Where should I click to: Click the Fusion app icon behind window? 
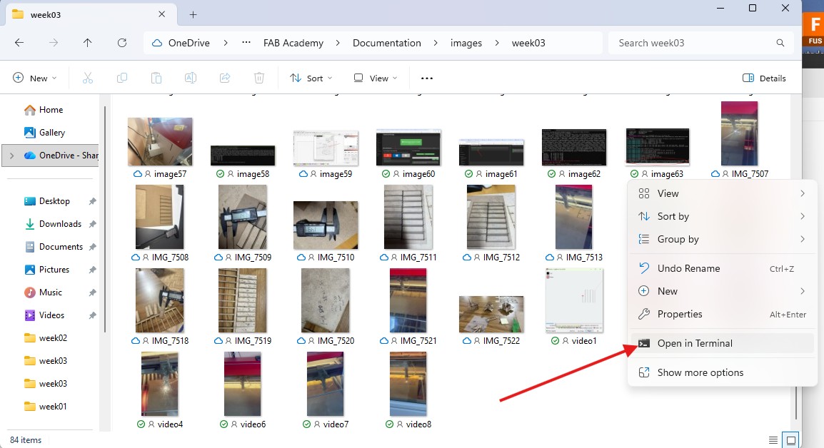pos(813,30)
